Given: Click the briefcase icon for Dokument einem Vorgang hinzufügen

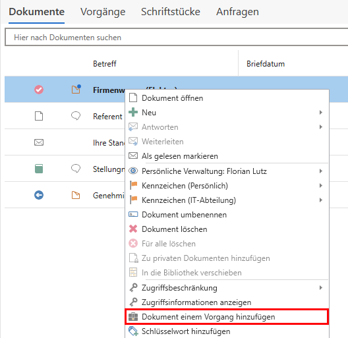Looking at the screenshot, I should tap(133, 317).
